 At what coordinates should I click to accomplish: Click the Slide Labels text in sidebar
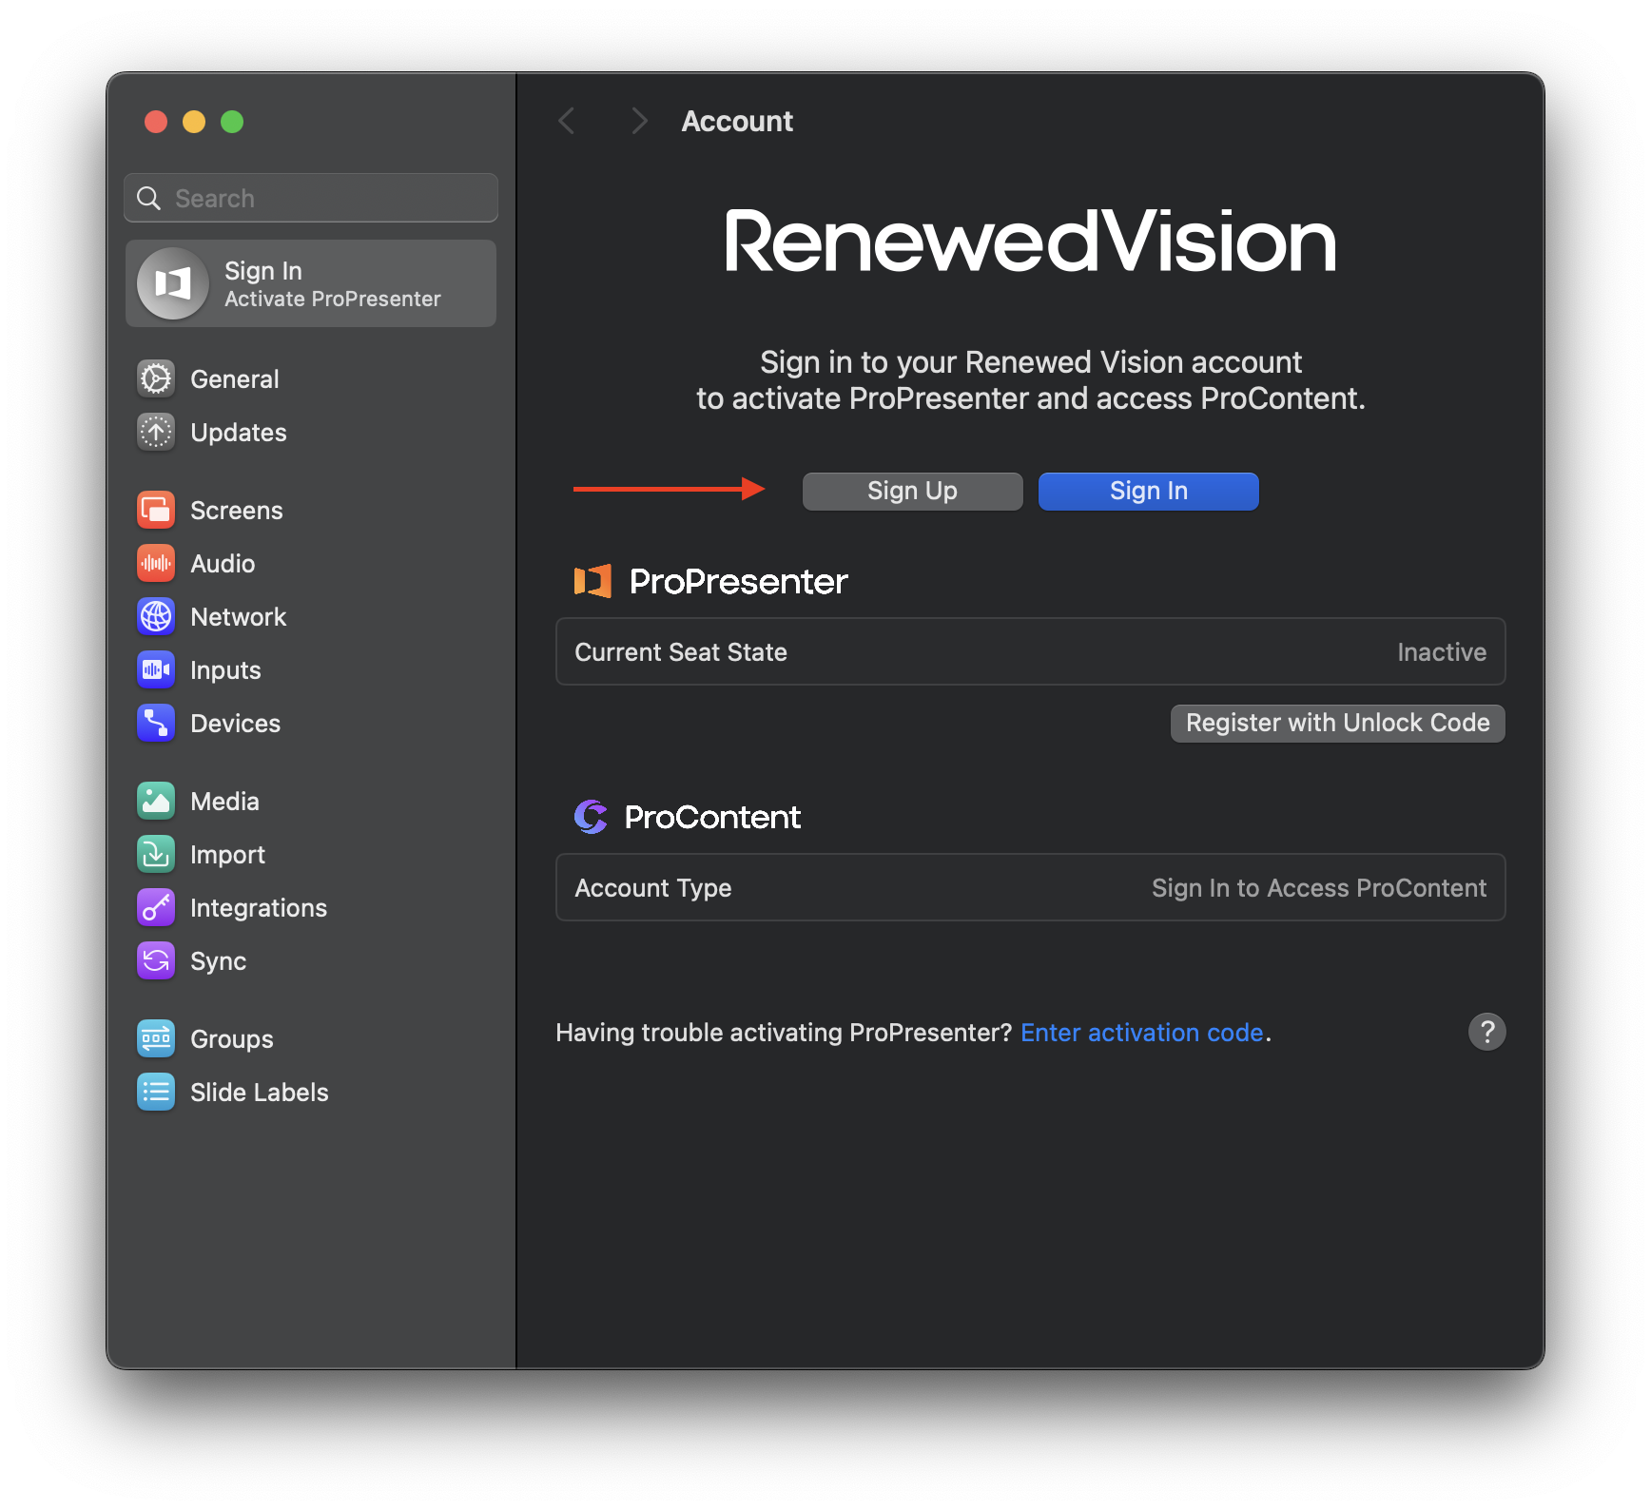tap(260, 1093)
